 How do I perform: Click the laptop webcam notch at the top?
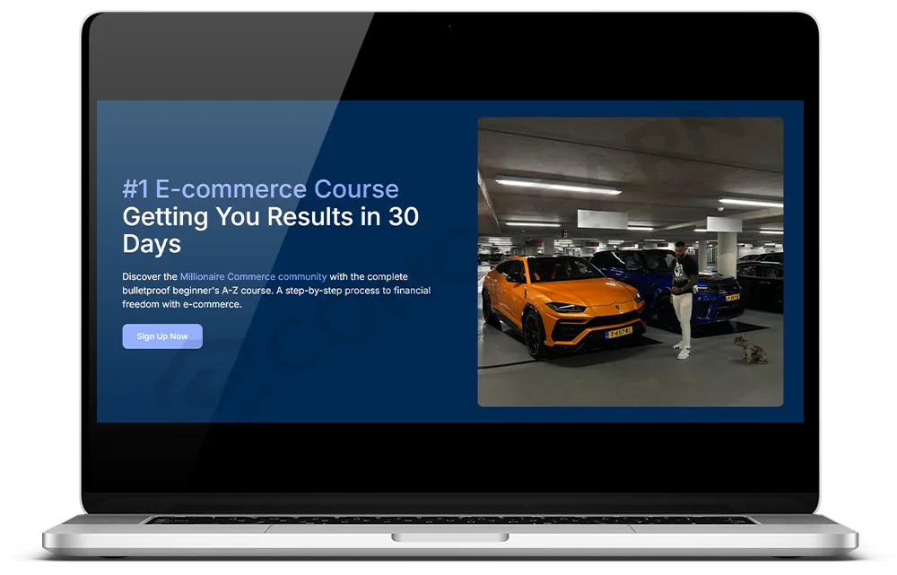pos(448,27)
